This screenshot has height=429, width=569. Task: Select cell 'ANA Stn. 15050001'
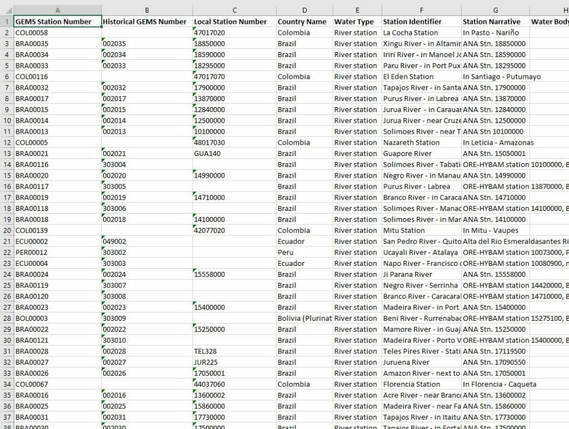click(x=496, y=153)
